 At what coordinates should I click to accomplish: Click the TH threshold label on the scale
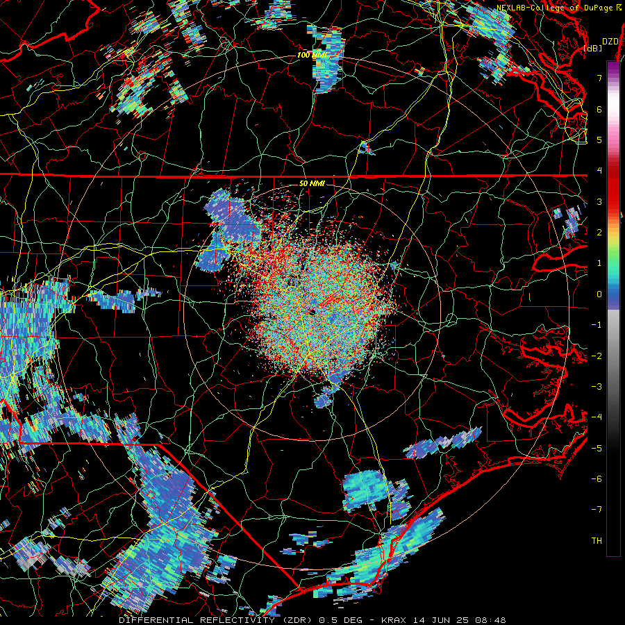click(597, 541)
